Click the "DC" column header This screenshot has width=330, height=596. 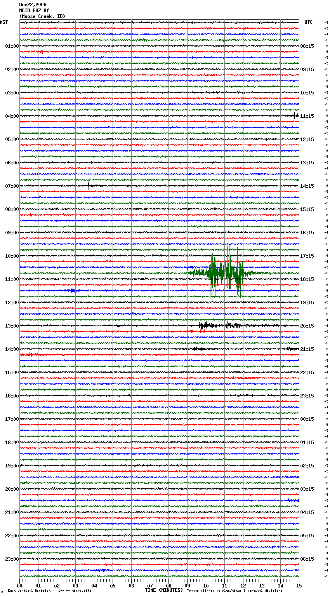(x=322, y=21)
